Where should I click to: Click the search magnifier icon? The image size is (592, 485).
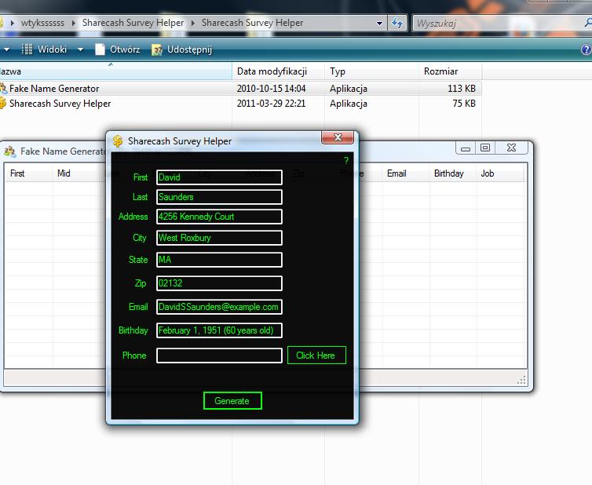[x=588, y=23]
